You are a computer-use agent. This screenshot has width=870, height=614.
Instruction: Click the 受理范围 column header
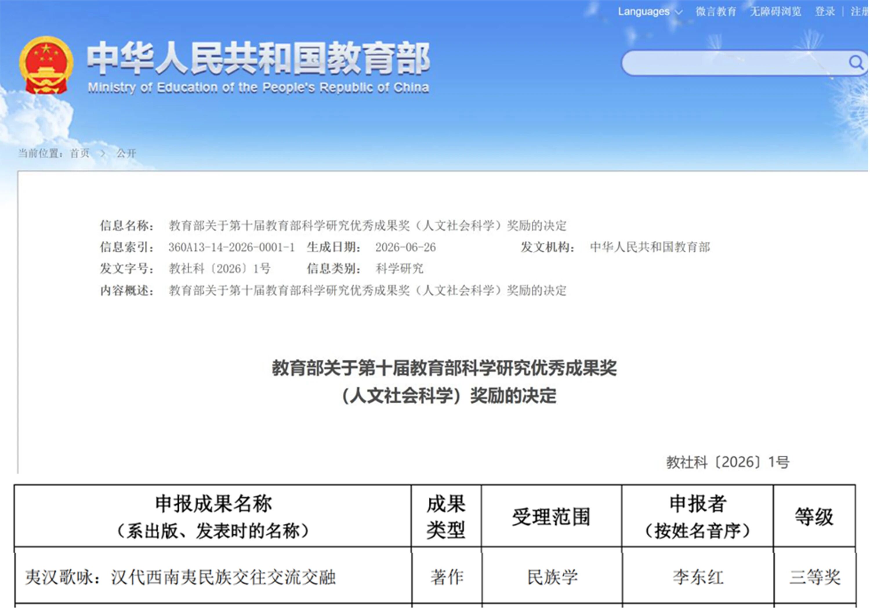click(551, 516)
